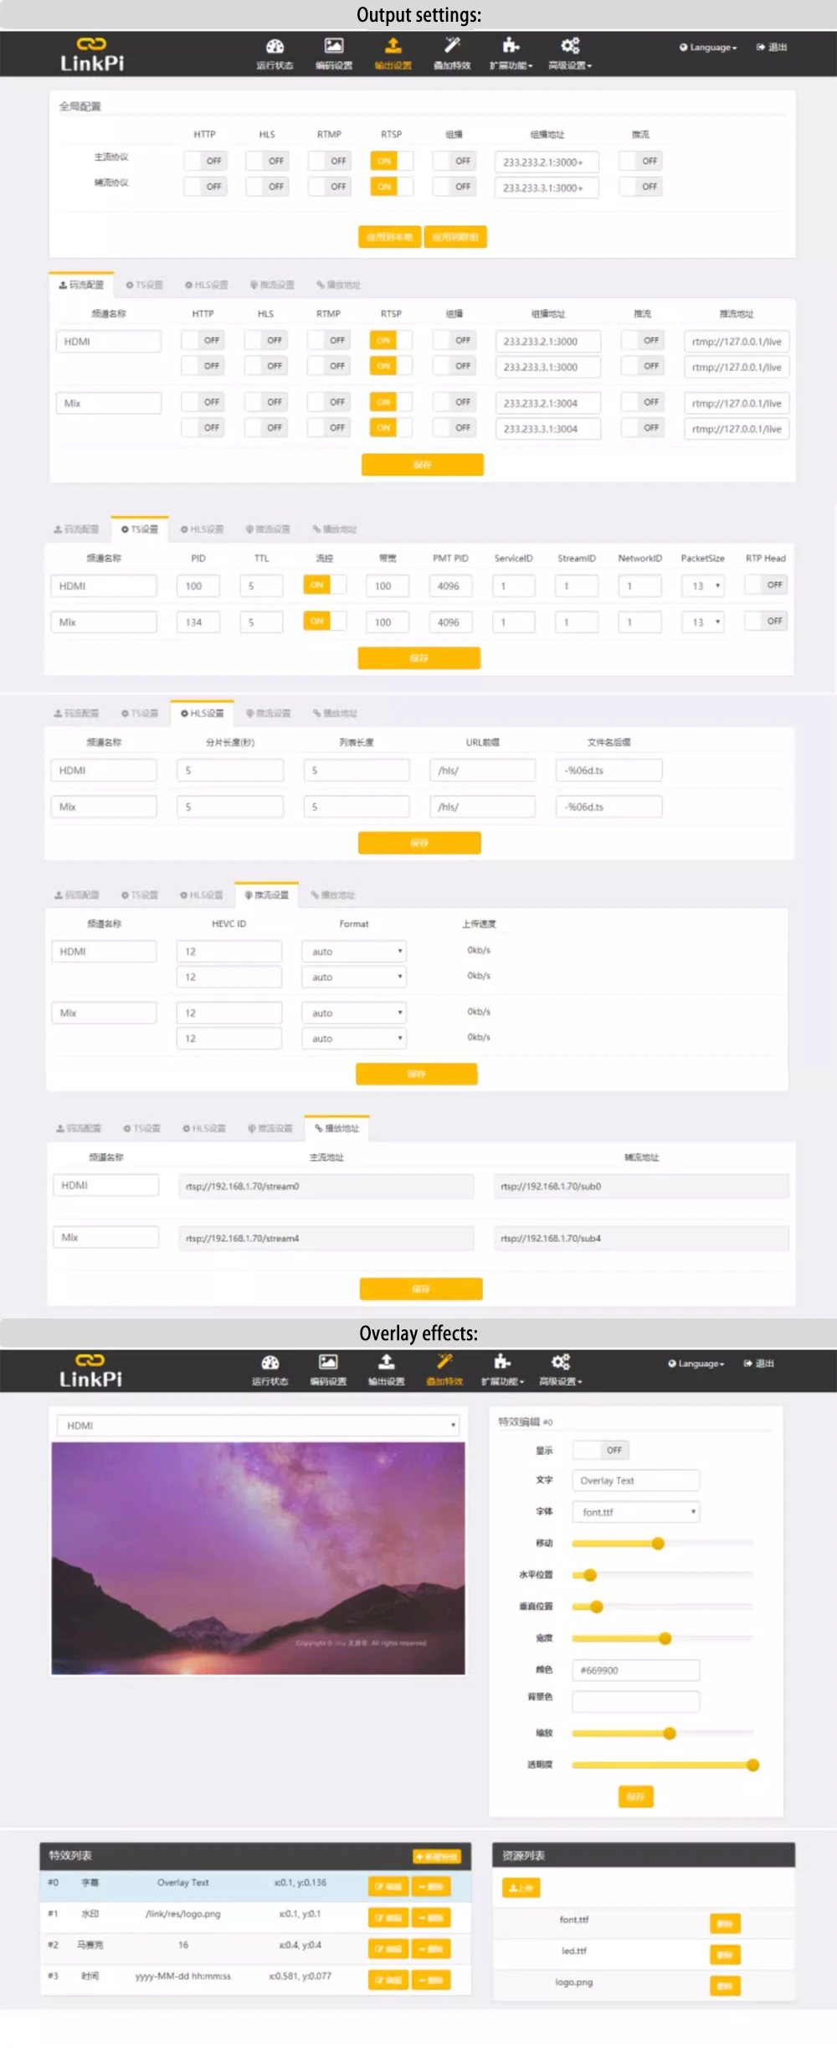The image size is (837, 2048).
Task: Toggle HDMI TS 流控 ON switch
Action: 325,586
